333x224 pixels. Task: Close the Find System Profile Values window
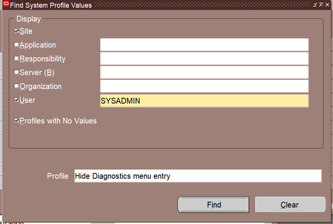(328, 5)
